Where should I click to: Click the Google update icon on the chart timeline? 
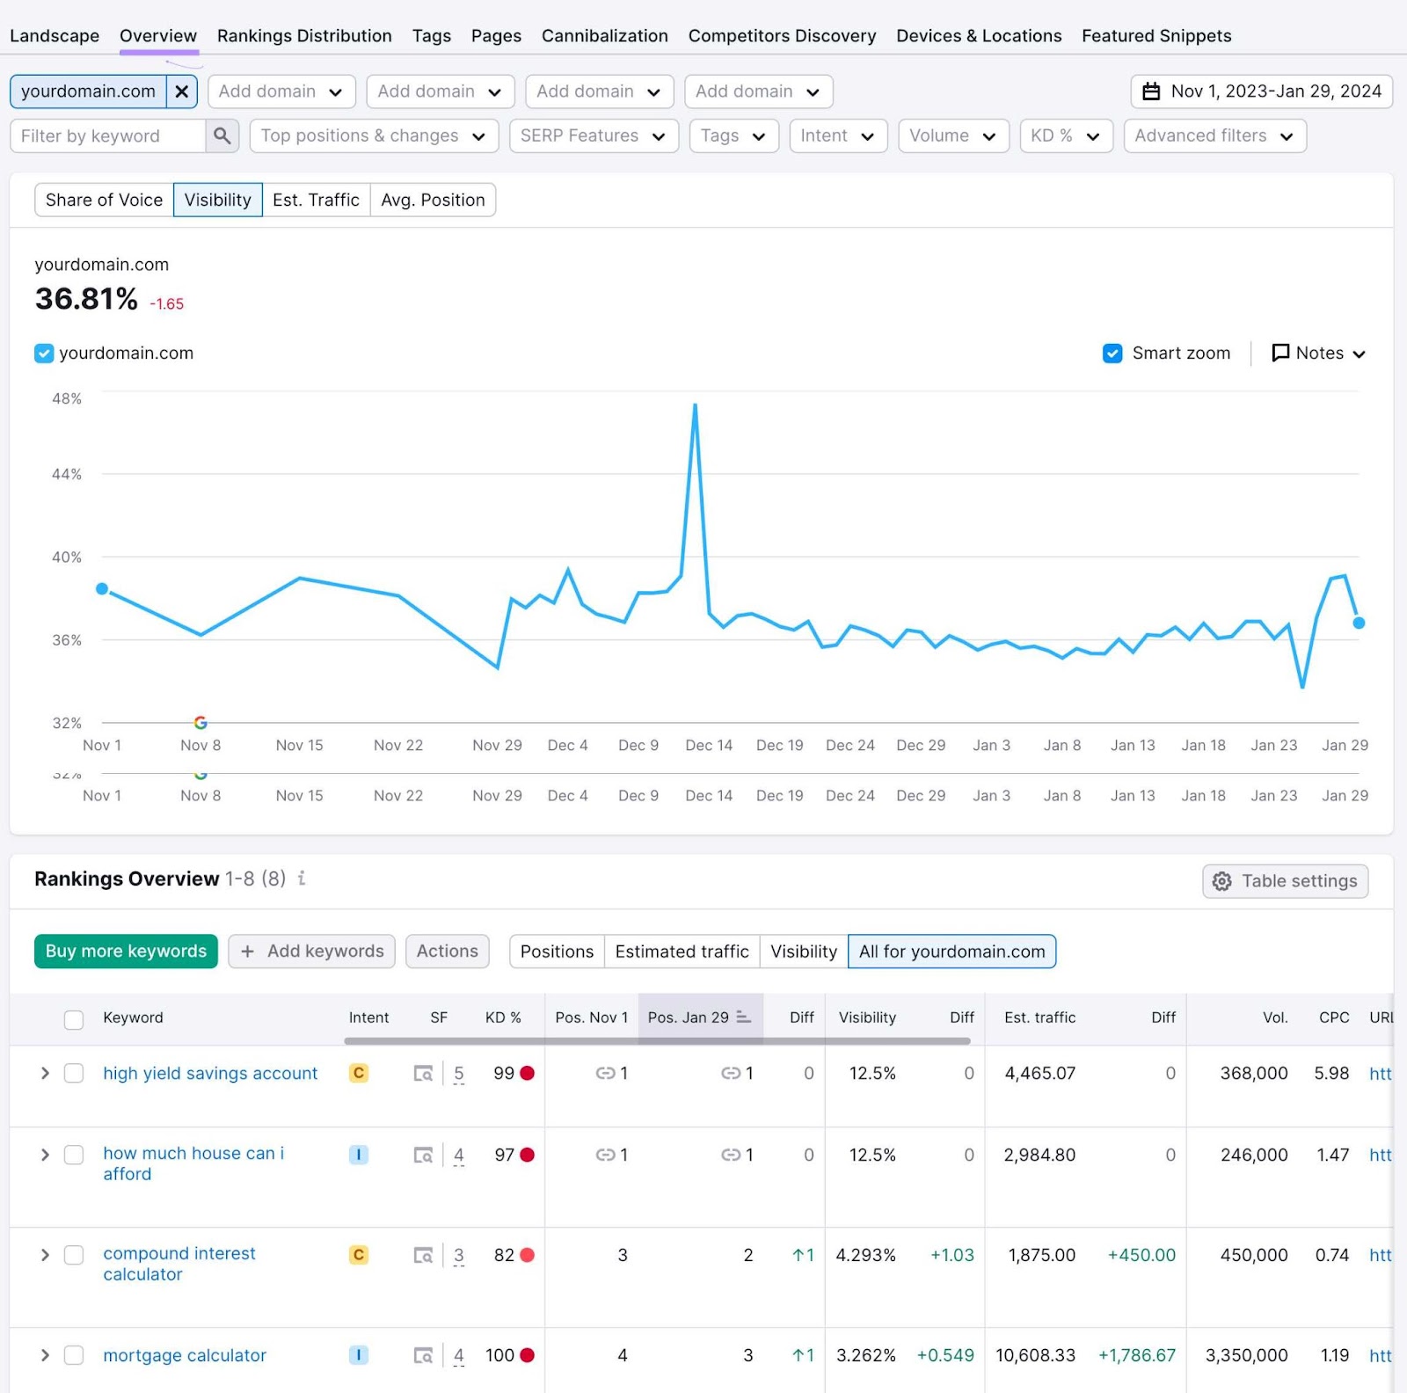pyautogui.click(x=200, y=721)
